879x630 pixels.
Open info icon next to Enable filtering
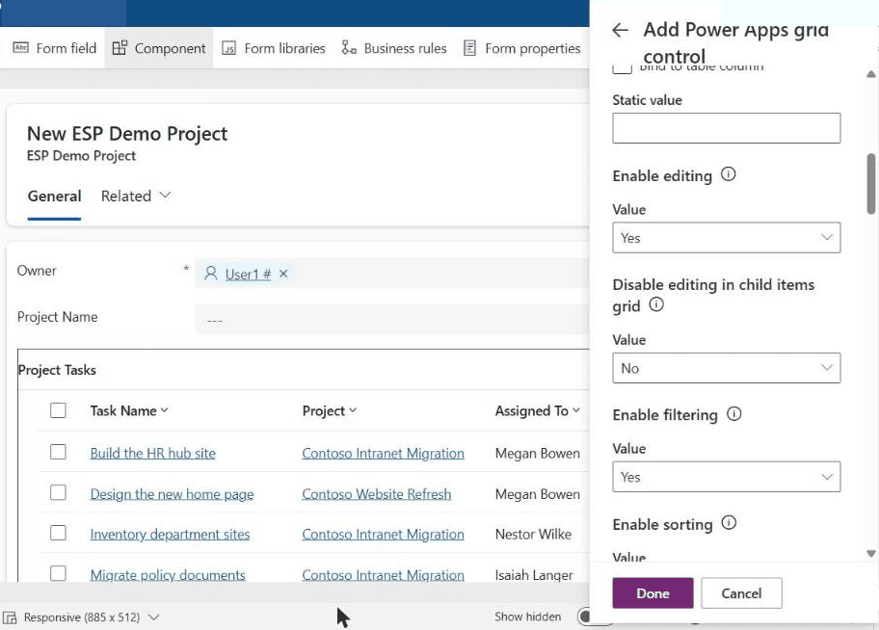click(733, 413)
